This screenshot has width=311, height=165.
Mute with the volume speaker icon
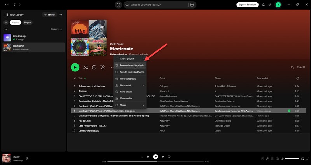pyautogui.click(x=282, y=159)
